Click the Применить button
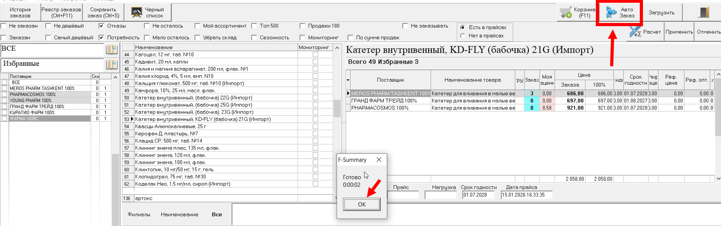The image size is (721, 226). 679,32
